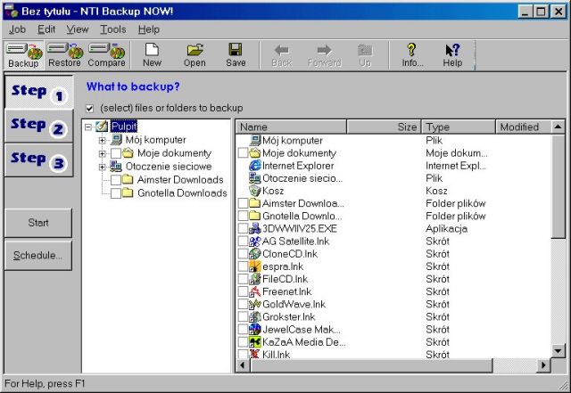
Task: Click the Pulpit desktop icon in tree
Action: [102, 127]
